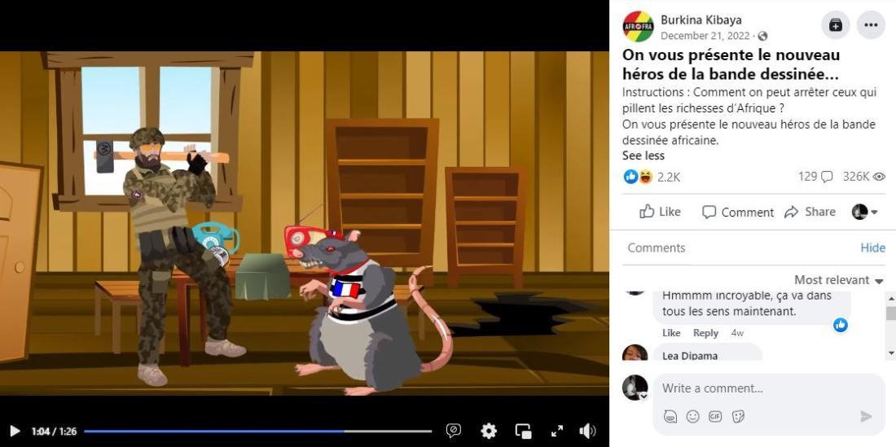The height and width of the screenshot is (447, 896).
Task: Open the commenter identity selector by avatar
Action: [635, 388]
